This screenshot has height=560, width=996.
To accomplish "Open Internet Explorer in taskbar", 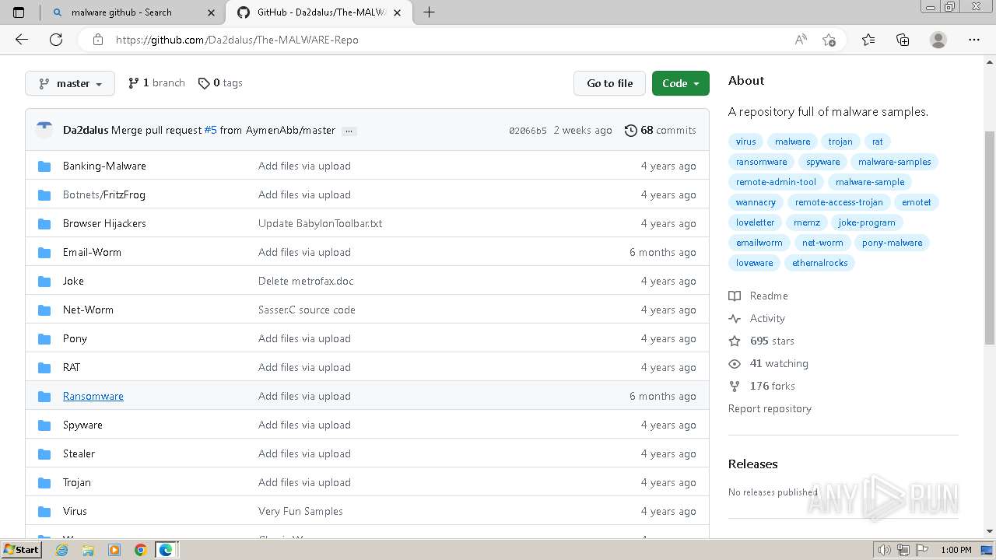I will pyautogui.click(x=61, y=550).
